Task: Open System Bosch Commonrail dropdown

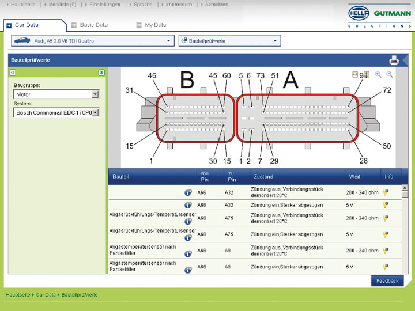Action: pyautogui.click(x=95, y=113)
